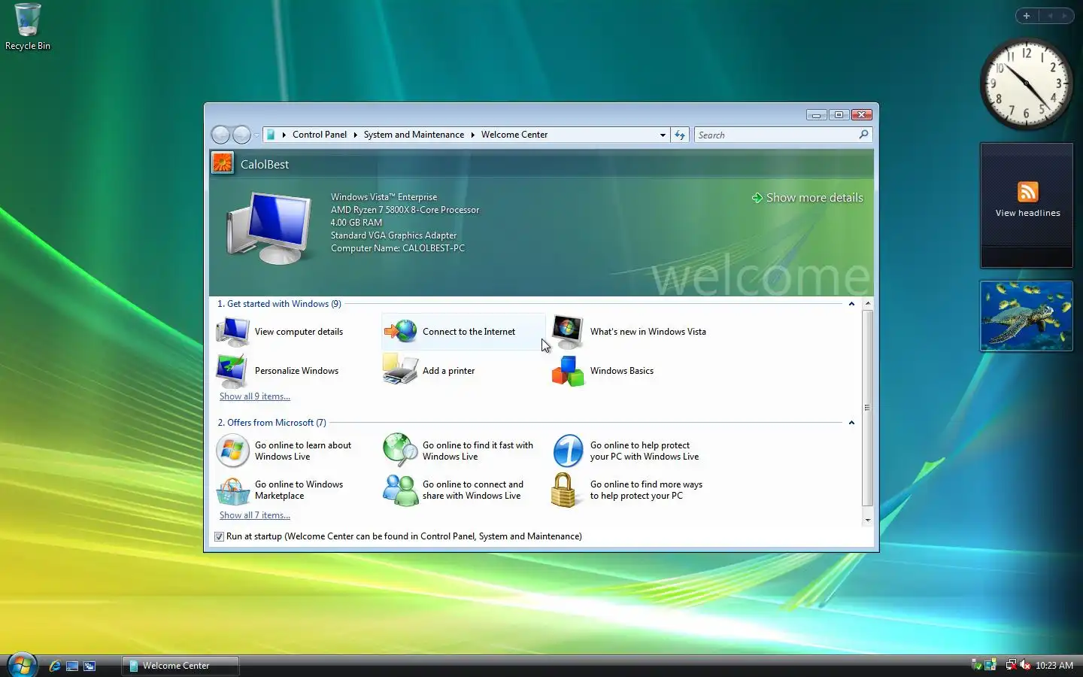Click Welcome Center breadcrumb
The height and width of the screenshot is (677, 1083).
click(x=514, y=135)
